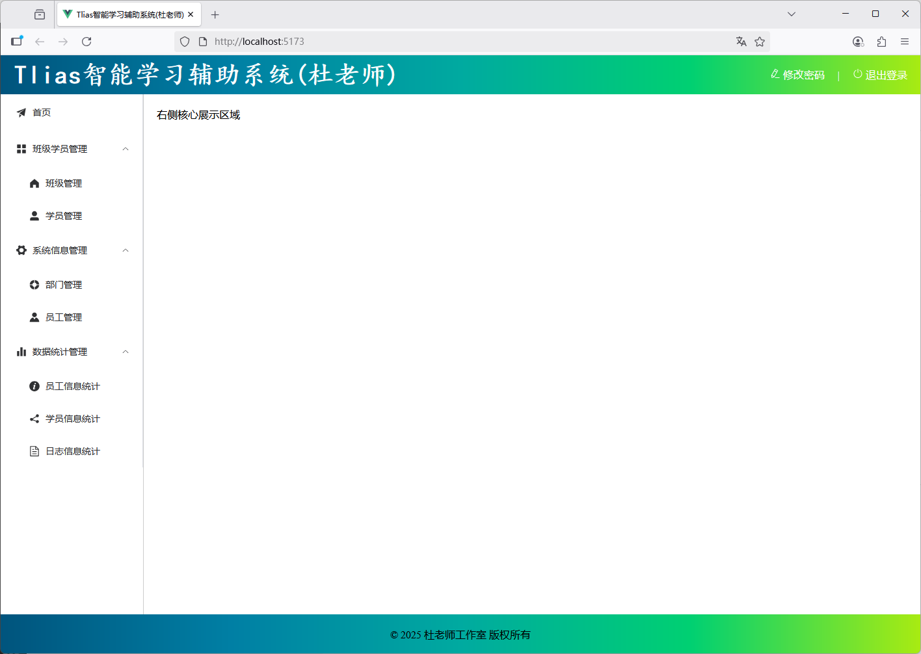Click the person icon beside 学员管理
The image size is (921, 654).
(x=34, y=216)
